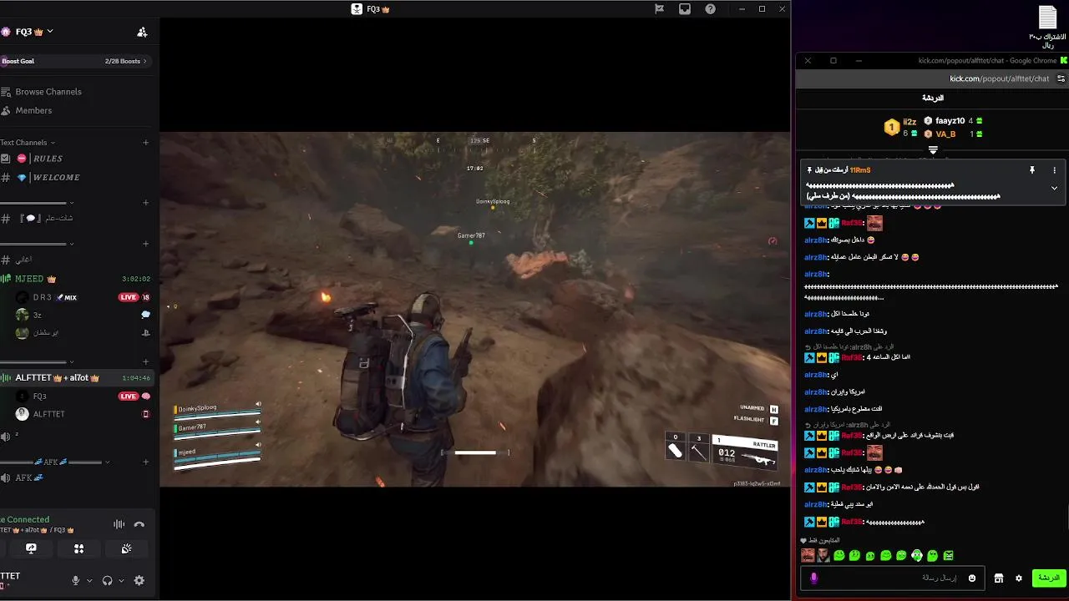This screenshot has width=1069, height=601.
Task: Mute the Discord microphone
Action: tap(75, 581)
